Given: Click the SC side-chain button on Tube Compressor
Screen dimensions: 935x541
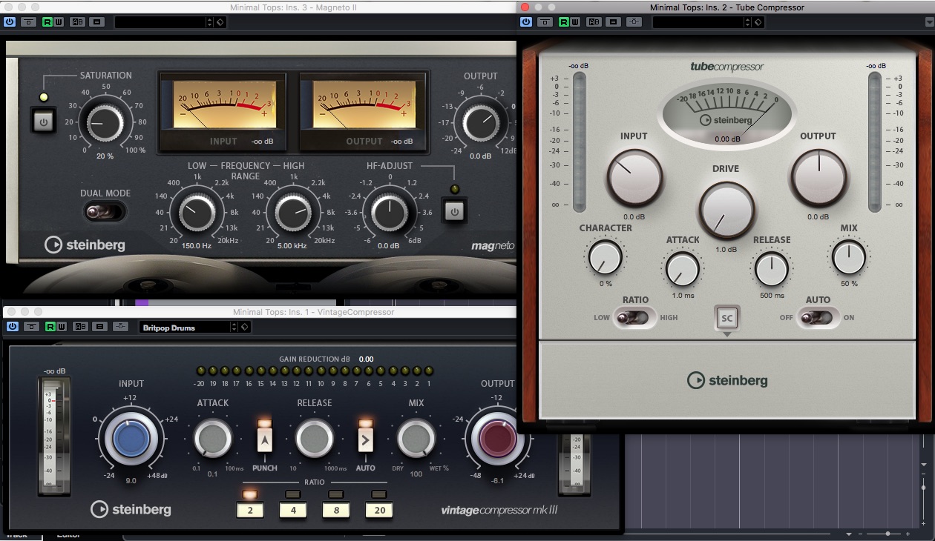Looking at the screenshot, I should coord(726,318).
